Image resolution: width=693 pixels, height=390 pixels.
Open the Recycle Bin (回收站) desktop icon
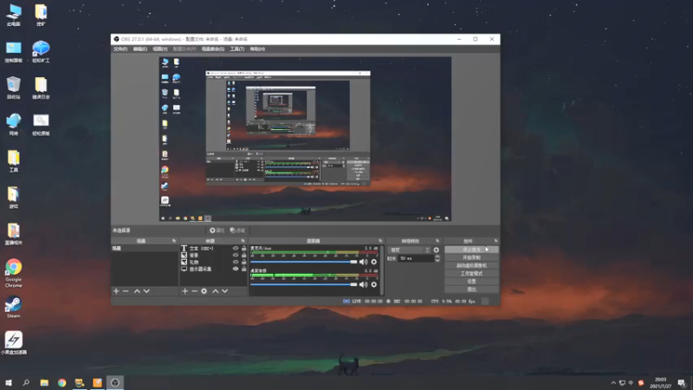click(x=13, y=88)
